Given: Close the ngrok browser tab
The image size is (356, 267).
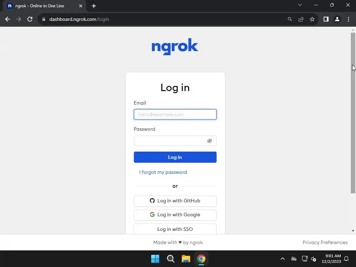Looking at the screenshot, I should (81, 6).
